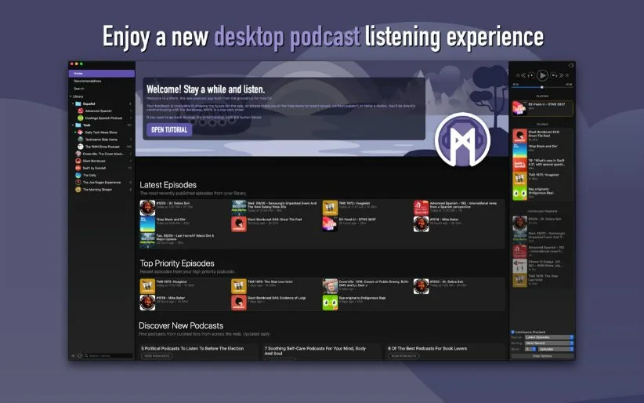Select the Giant Bombcast podcast icon
Screen dimensions: 644x403
(78, 161)
